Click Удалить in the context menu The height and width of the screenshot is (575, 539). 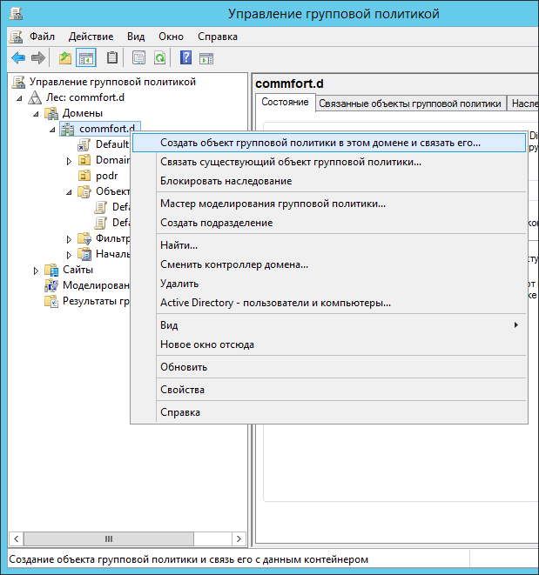(x=179, y=283)
